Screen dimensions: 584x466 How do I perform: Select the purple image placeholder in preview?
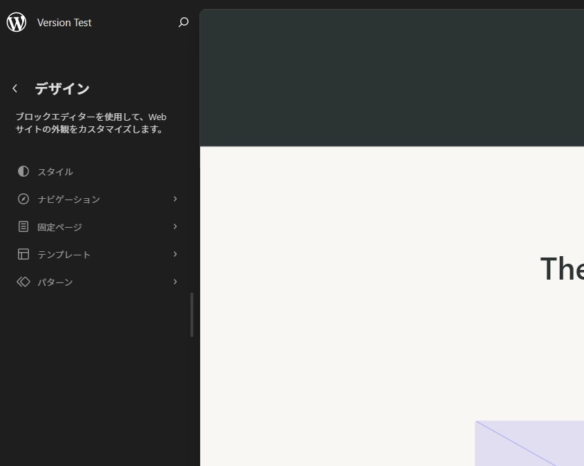(529, 443)
